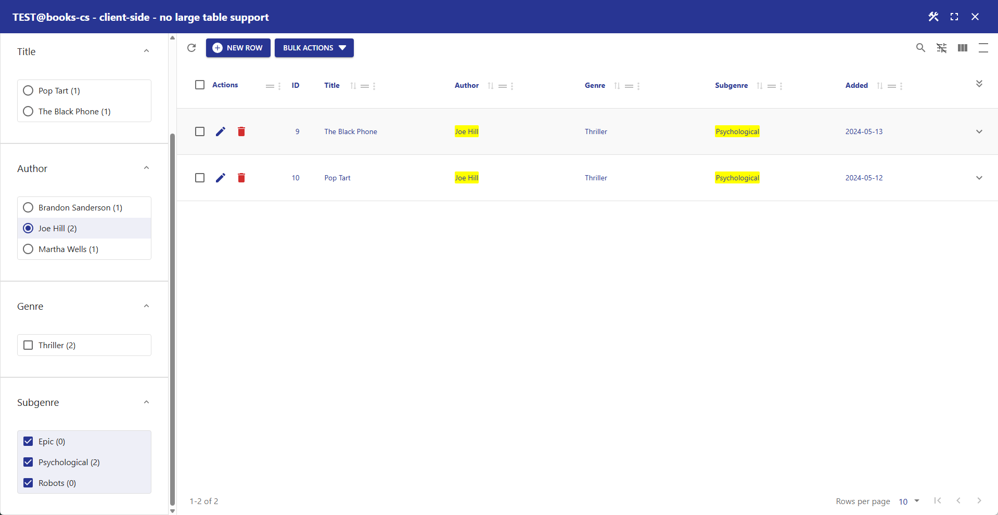Expand the Pop Tart row details
Screen dimensions: 998x515
[x=979, y=178]
